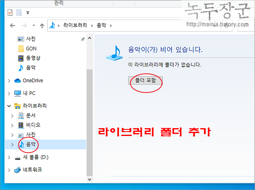255x190 pixels.
Task: Open 동영상 in quick access
Action: pyautogui.click(x=33, y=58)
